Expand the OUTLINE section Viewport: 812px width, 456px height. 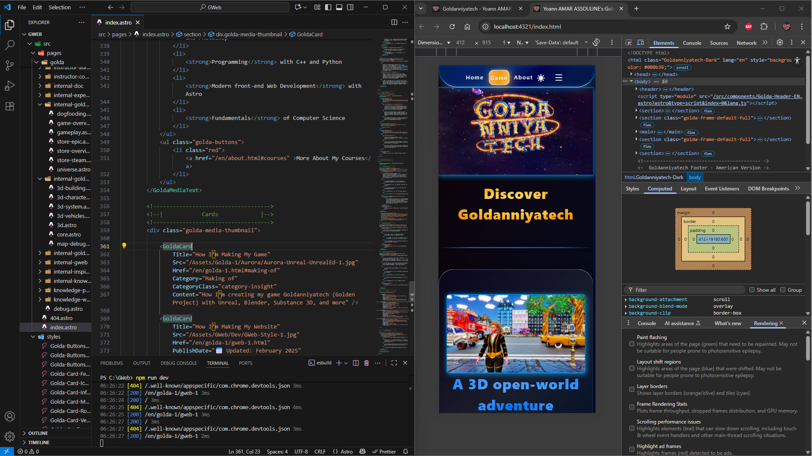click(38, 433)
